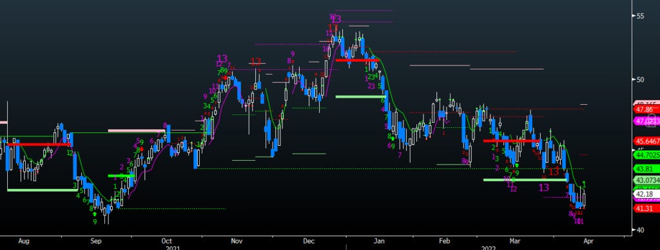
Task: Select the green 1 above April candle
Action: (x=584, y=184)
